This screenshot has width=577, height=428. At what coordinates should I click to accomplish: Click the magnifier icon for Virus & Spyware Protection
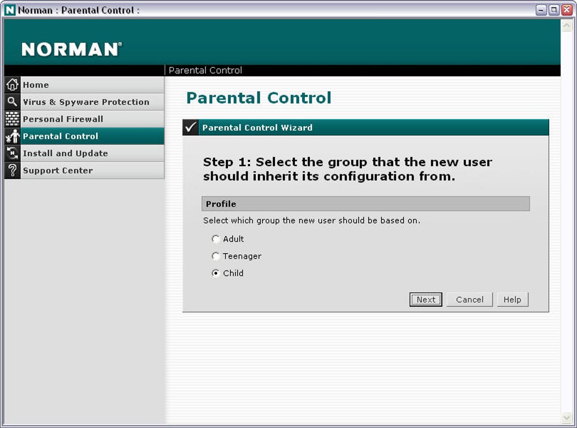coord(12,102)
